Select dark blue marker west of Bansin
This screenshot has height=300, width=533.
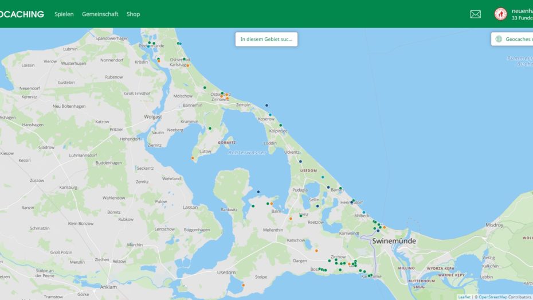[x=328, y=188]
